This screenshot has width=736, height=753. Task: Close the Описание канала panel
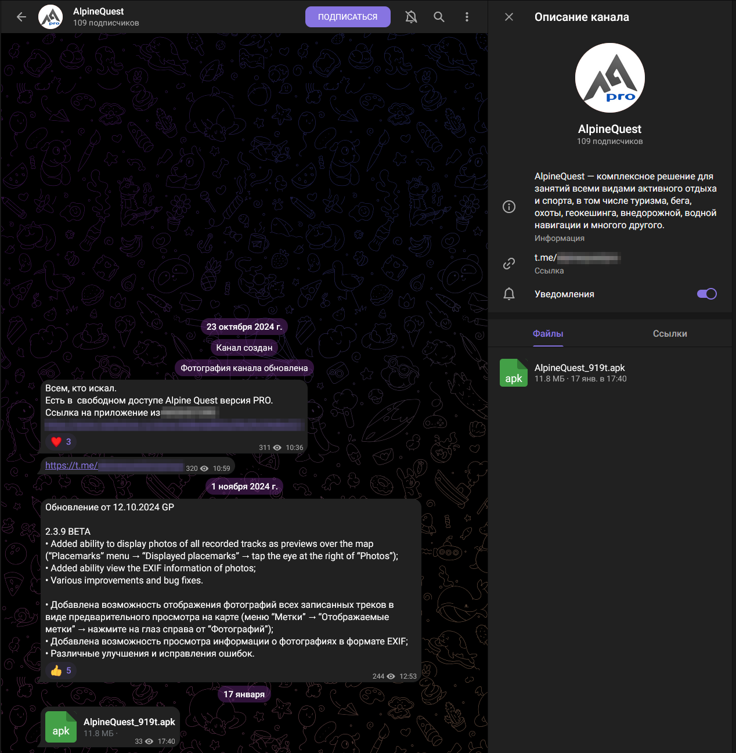pyautogui.click(x=508, y=17)
